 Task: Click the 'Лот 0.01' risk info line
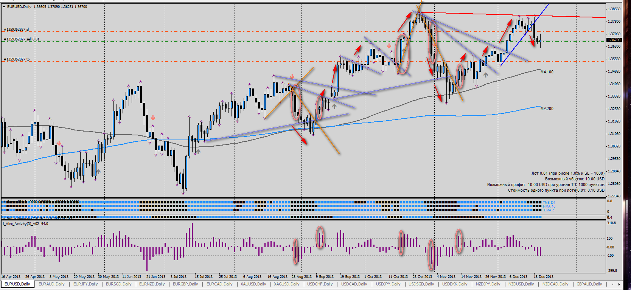click(x=568, y=173)
